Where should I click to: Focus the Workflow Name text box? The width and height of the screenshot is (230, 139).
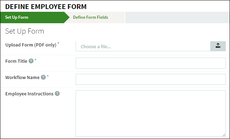coord(151,79)
